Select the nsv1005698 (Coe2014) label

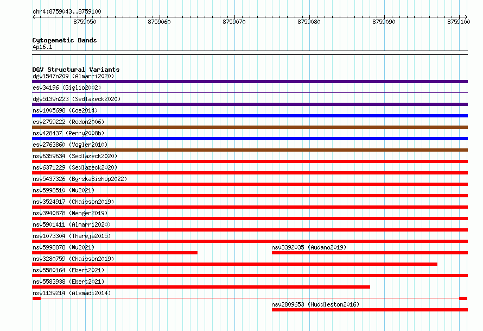[x=65, y=110]
